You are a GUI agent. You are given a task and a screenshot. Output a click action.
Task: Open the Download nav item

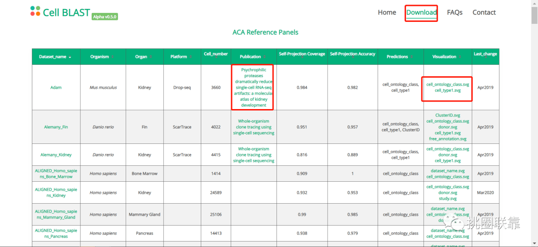coord(421,12)
